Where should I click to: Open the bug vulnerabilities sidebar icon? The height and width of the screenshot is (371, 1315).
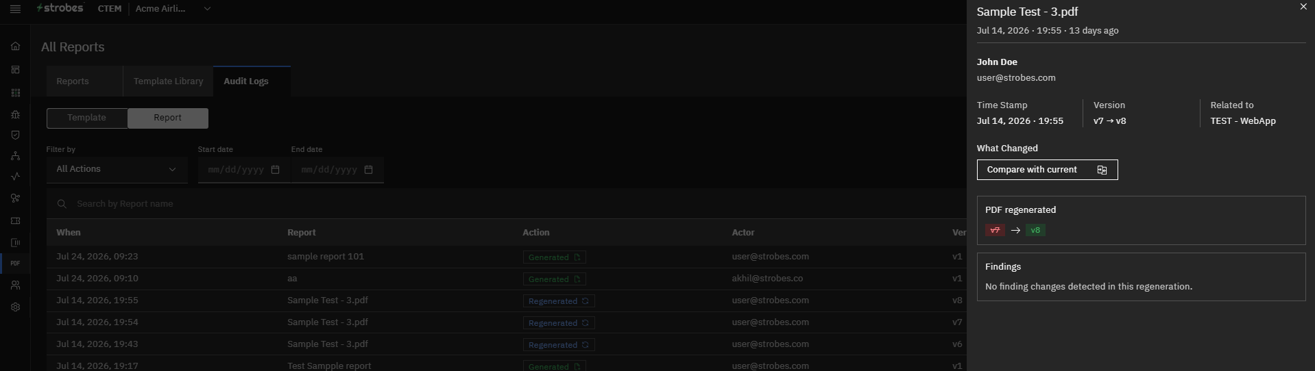click(15, 114)
